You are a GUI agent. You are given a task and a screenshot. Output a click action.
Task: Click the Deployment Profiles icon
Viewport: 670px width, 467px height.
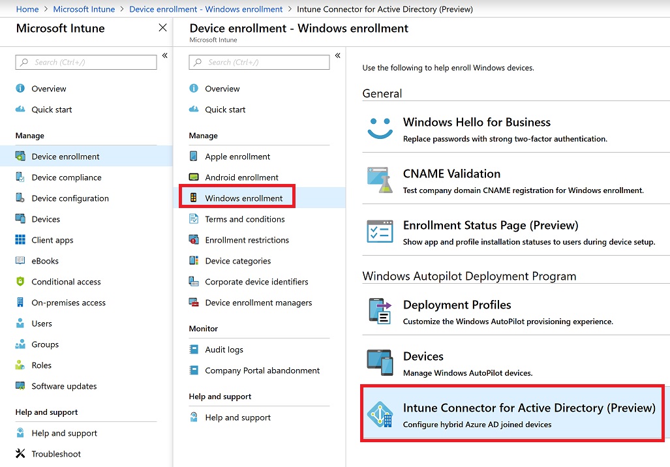[x=380, y=310]
